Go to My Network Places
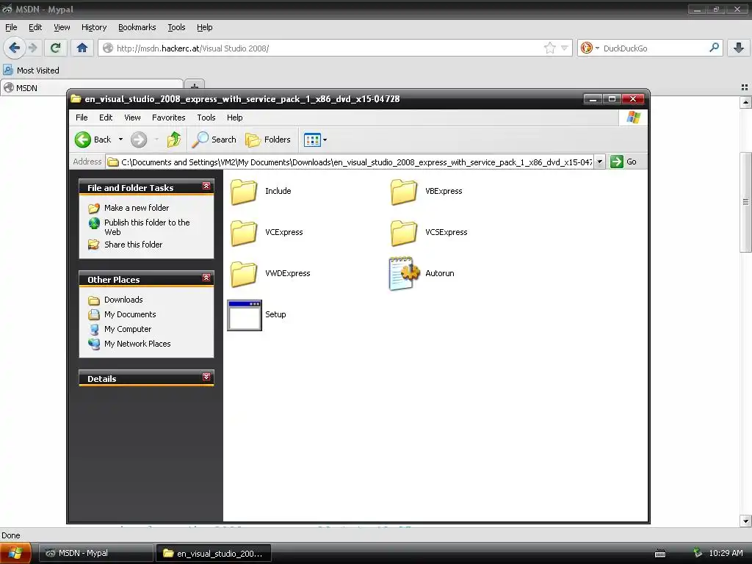Screen dimensions: 752x564 [137, 344]
